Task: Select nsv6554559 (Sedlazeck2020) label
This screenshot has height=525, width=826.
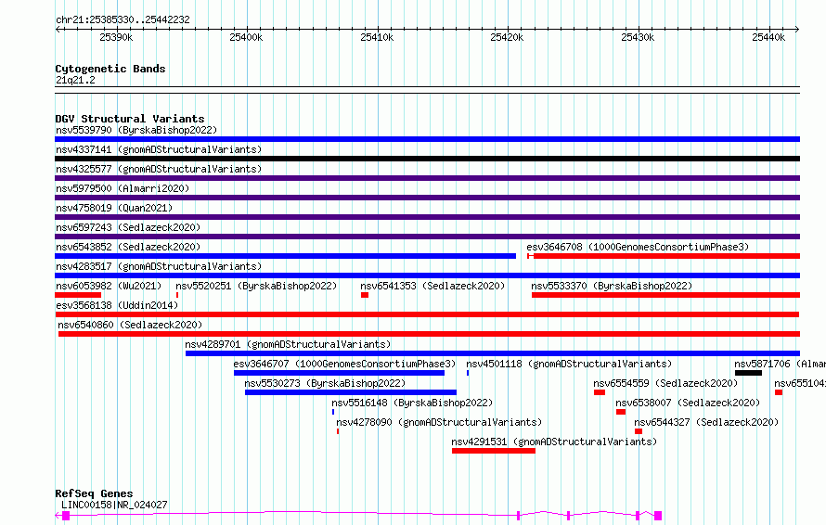Action: pos(665,383)
